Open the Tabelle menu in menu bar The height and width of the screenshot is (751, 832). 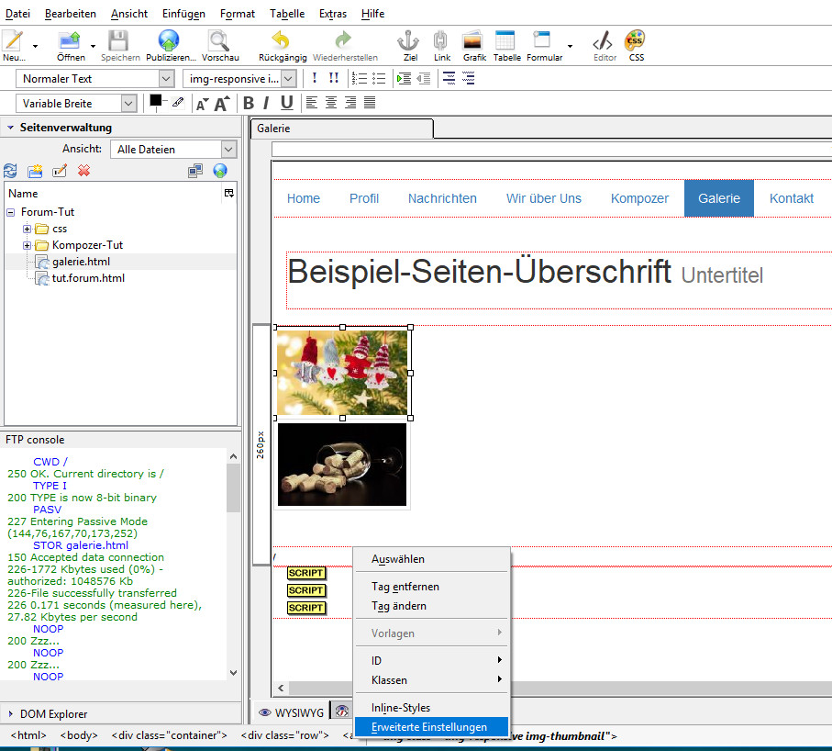click(x=287, y=14)
